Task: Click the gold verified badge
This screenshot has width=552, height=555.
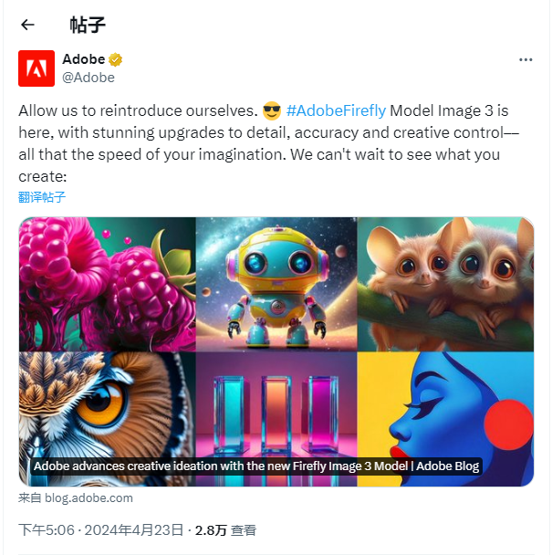Action: pyautogui.click(x=115, y=59)
